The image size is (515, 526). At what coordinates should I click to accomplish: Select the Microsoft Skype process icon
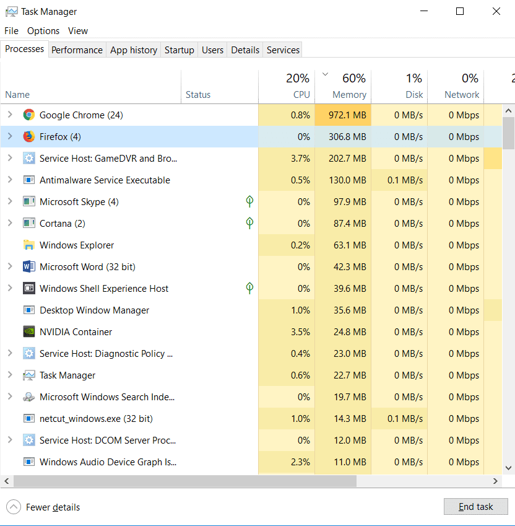pyautogui.click(x=28, y=201)
